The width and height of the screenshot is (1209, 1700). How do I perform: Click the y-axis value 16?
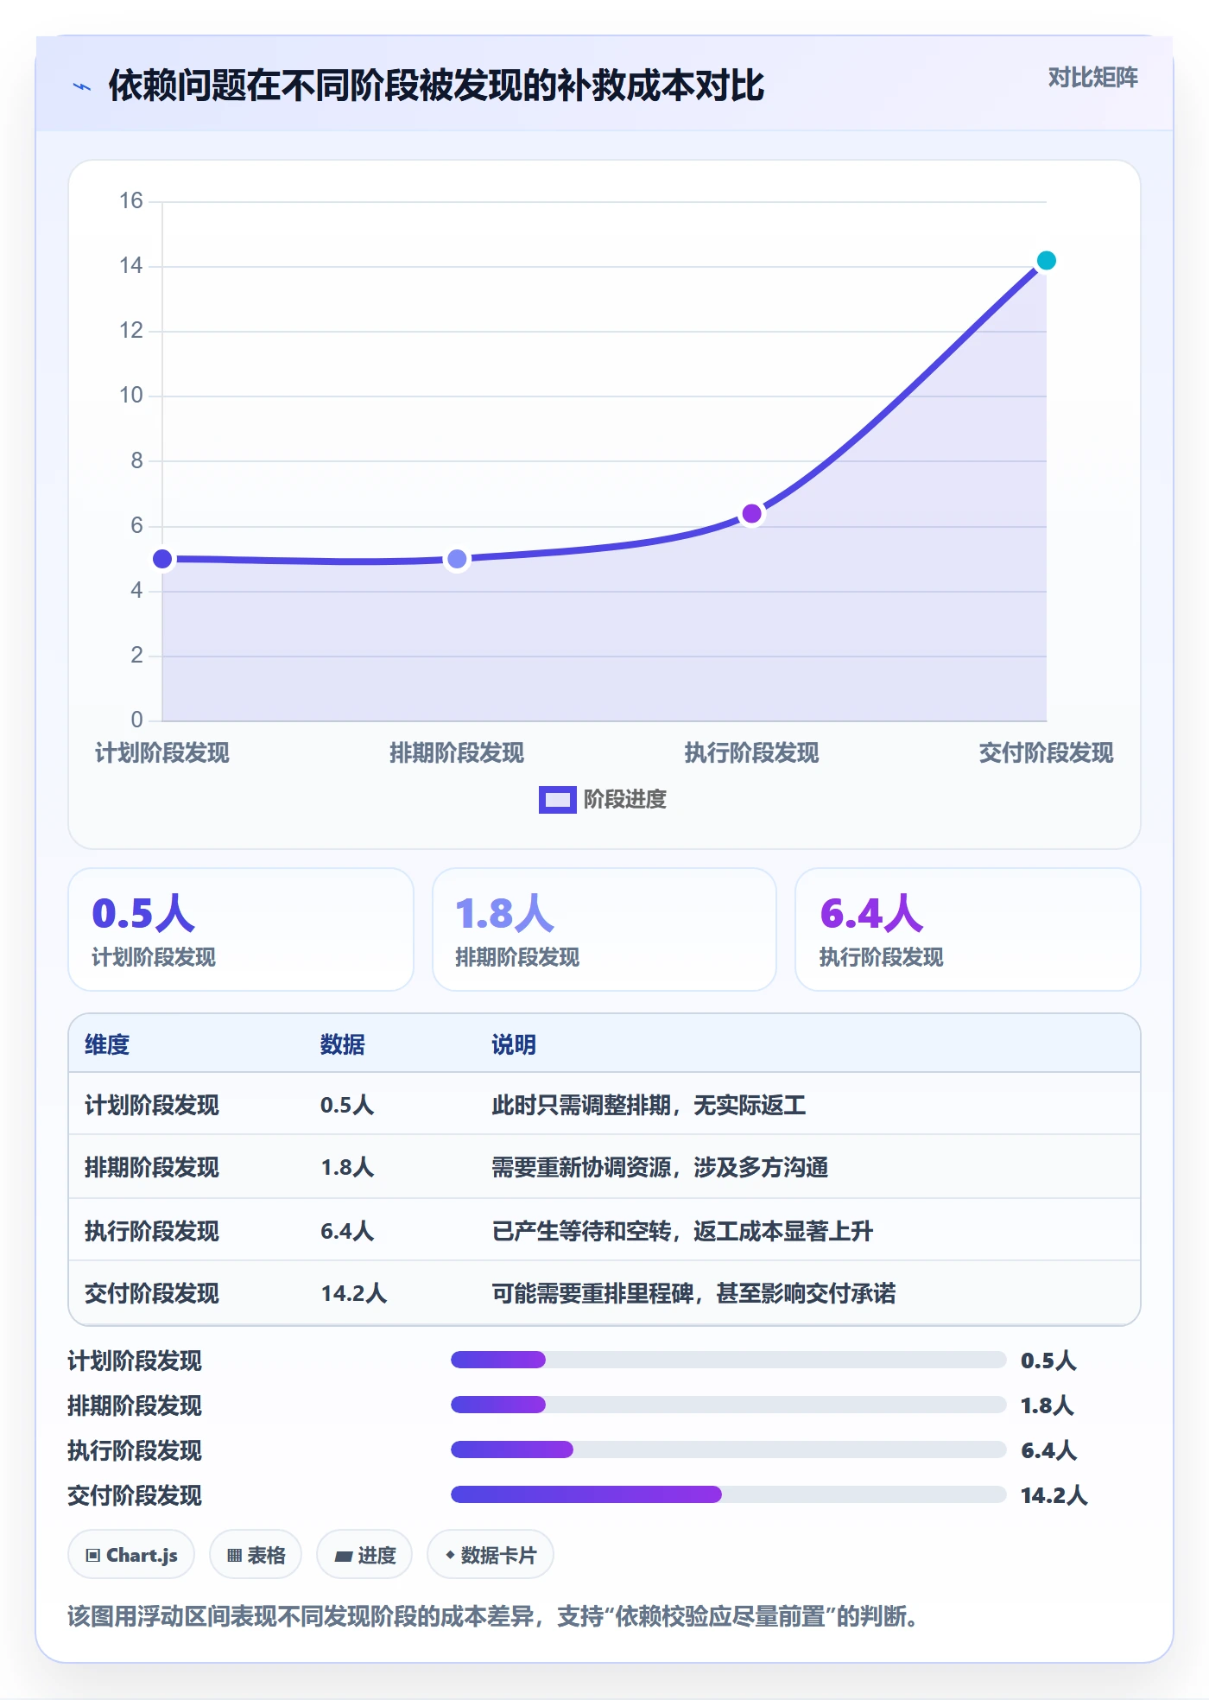131,201
